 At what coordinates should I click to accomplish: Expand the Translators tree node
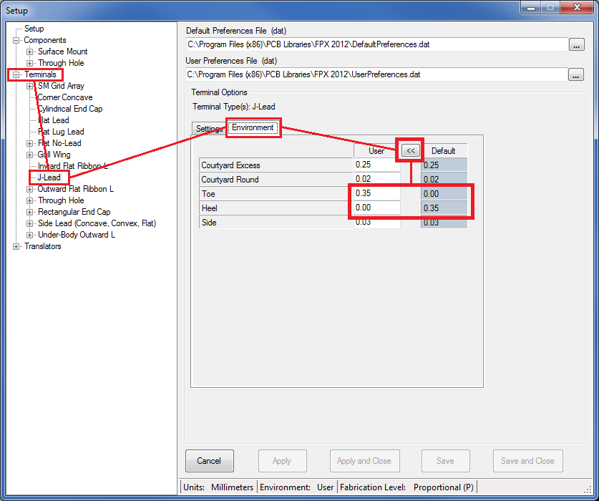pos(16,246)
